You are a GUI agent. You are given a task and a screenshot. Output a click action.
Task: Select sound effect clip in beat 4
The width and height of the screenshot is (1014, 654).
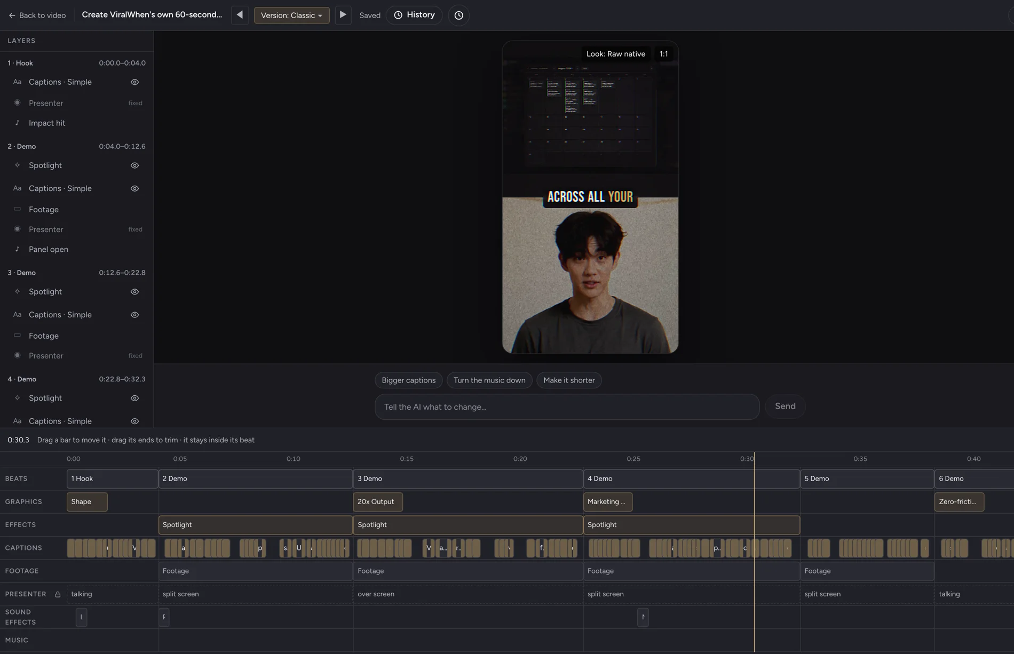click(643, 617)
